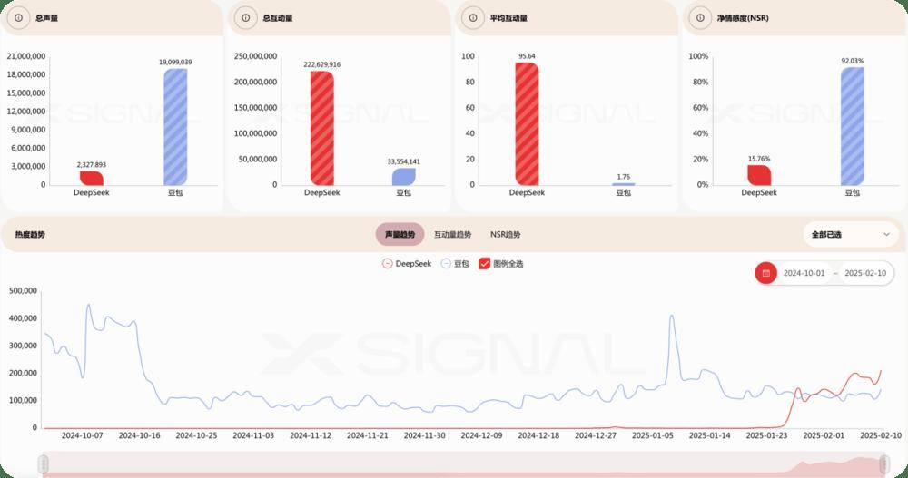The height and width of the screenshot is (478, 908).
Task: Click DeepSeek red bar in 总声量 chart
Action: click(x=92, y=179)
